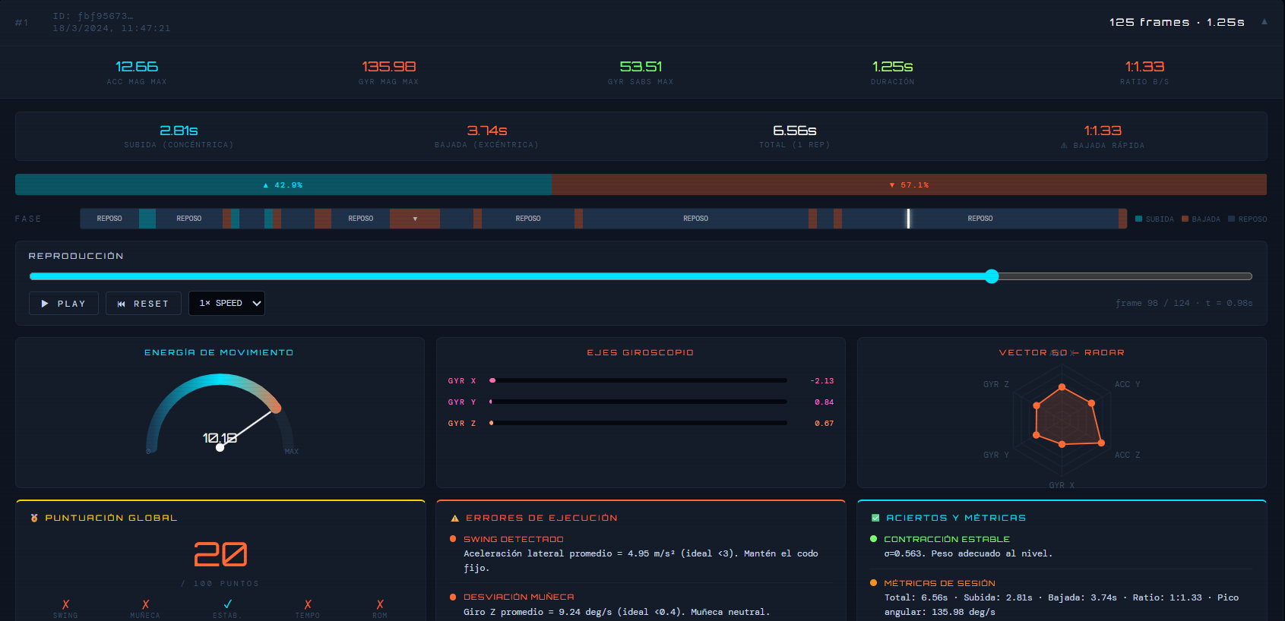Viewport: 1285px width, 621px height.
Task: Click the medal icon beside Puntuación global
Action: [x=34, y=518]
